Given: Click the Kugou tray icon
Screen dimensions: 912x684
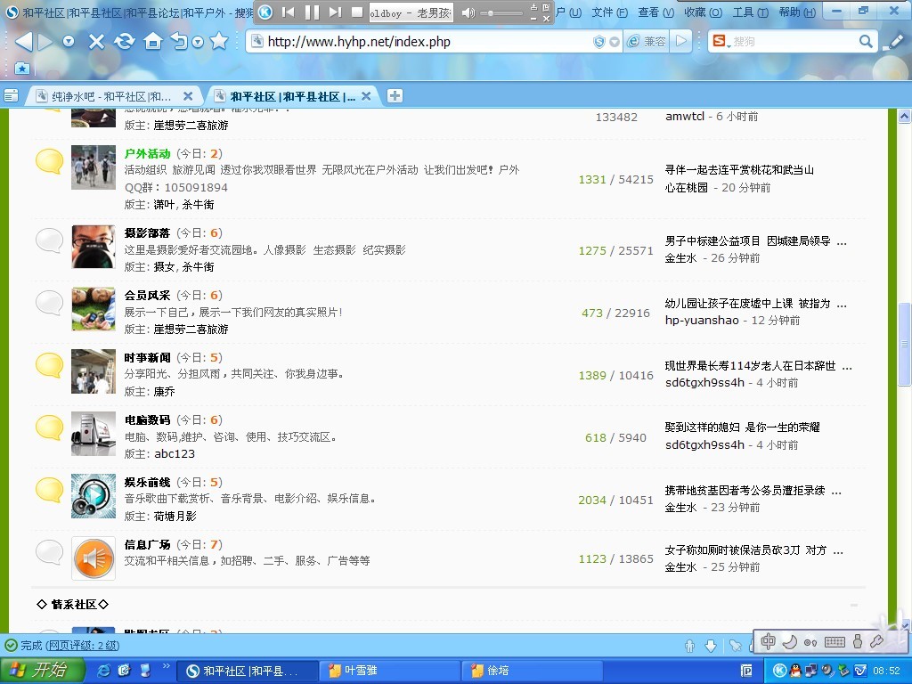Looking at the screenshot, I should pyautogui.click(x=780, y=671).
